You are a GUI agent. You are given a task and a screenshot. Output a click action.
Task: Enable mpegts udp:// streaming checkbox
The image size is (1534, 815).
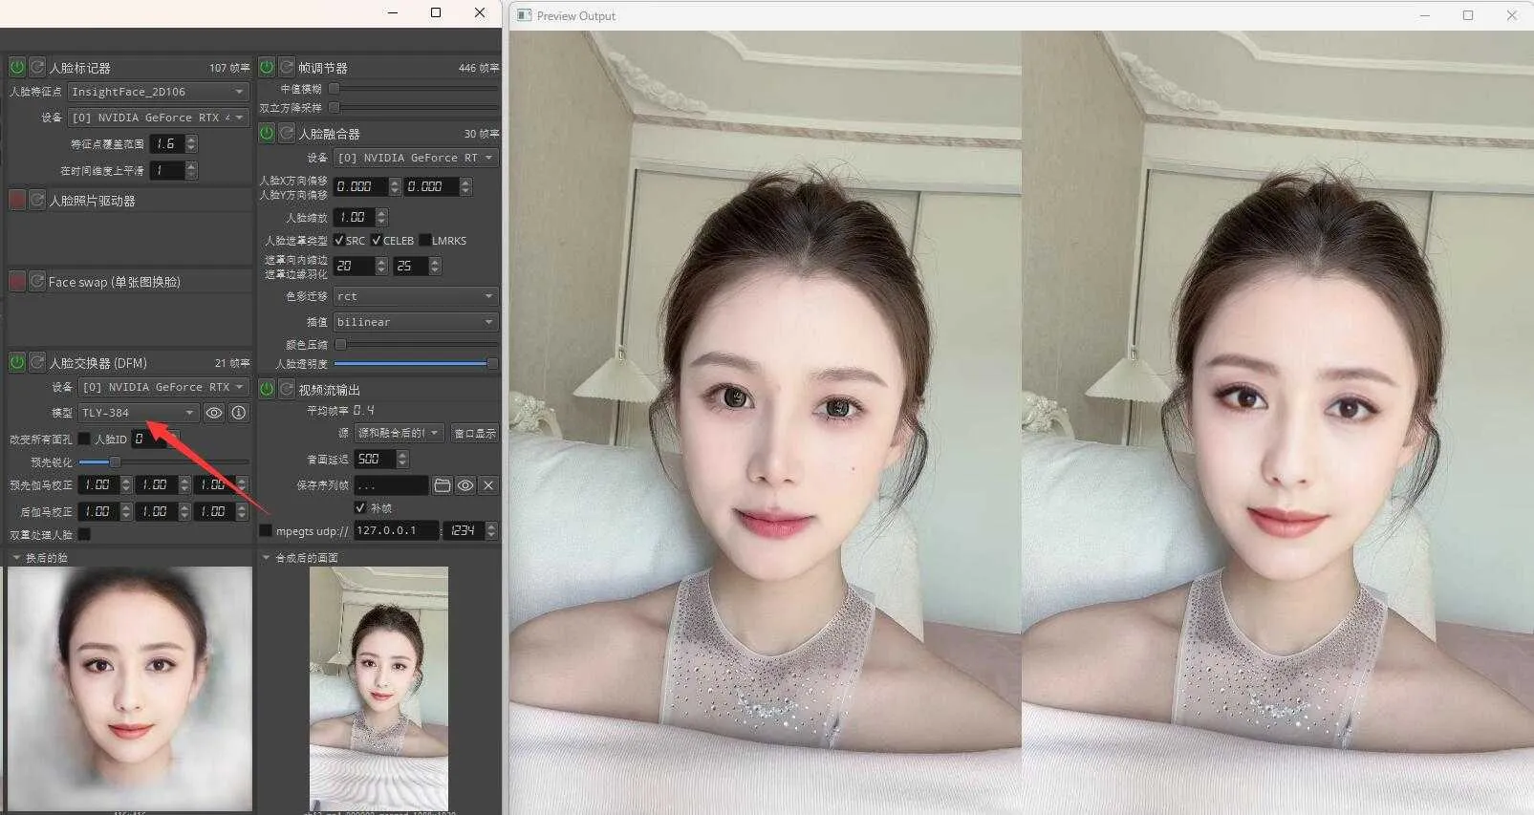coord(266,530)
